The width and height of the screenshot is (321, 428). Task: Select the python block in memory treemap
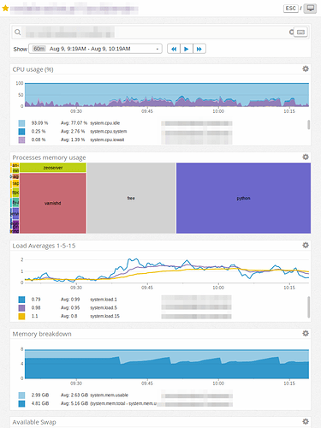click(x=243, y=198)
